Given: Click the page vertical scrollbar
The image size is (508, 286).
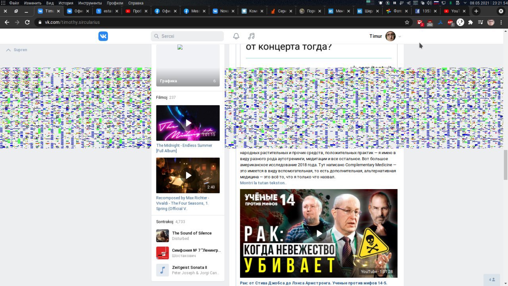Looking at the screenshot, I should point(505,165).
